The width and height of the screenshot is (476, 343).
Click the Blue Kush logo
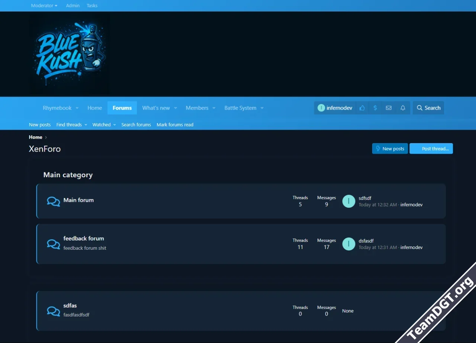[70, 54]
